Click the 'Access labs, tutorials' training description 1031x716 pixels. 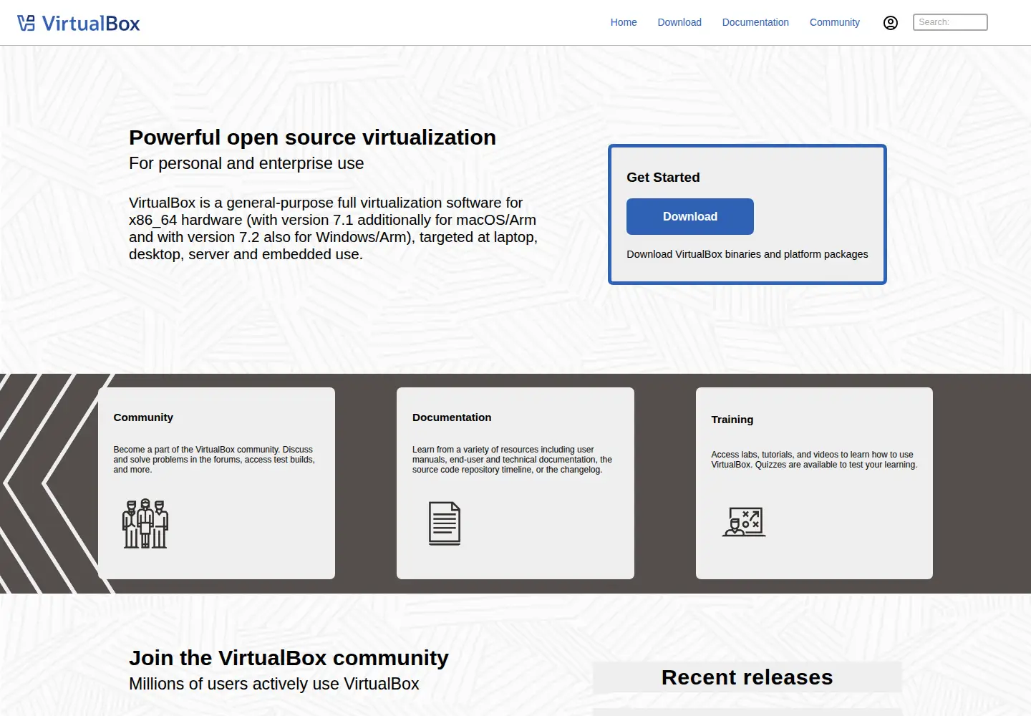click(814, 460)
